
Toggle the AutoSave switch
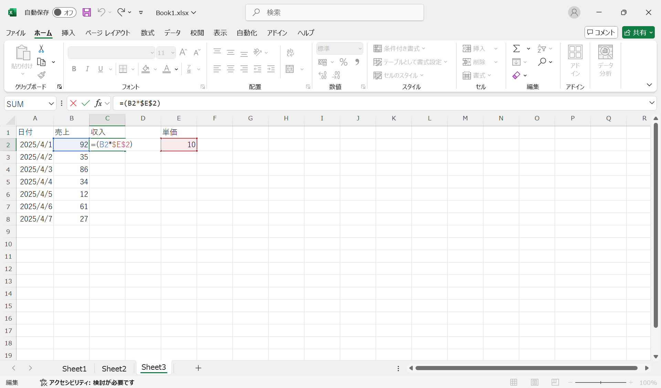click(x=64, y=12)
